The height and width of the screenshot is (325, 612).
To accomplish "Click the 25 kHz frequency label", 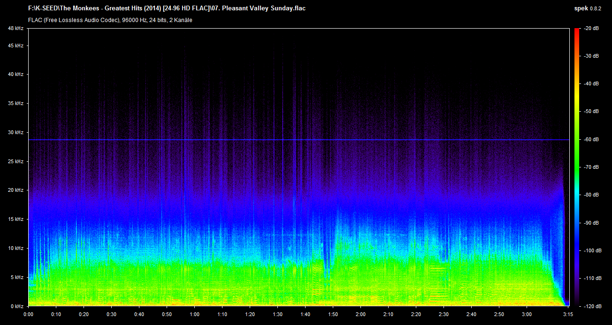I will [15, 161].
